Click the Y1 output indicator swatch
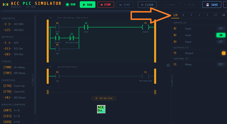 223,53
